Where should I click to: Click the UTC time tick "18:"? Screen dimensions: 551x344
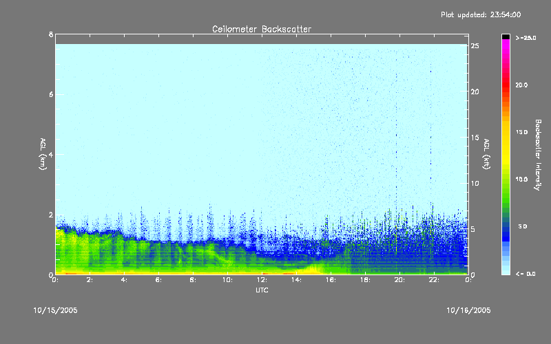[365, 280]
